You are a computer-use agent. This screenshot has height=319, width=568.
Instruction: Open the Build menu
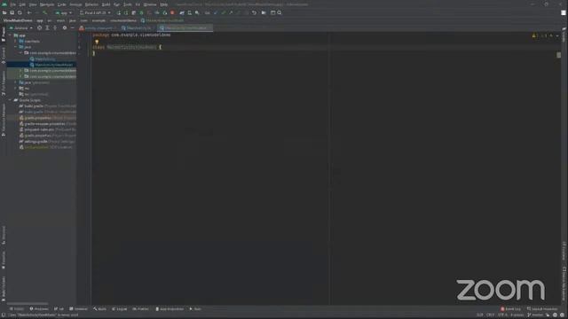coord(106,4)
